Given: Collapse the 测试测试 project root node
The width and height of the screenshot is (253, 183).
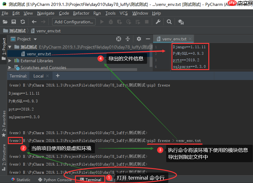Looking at the screenshot, I should pyautogui.click(x=10, y=47).
